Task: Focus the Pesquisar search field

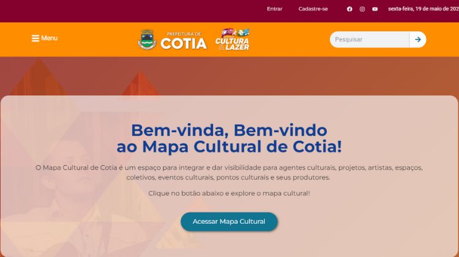Action: [370, 40]
